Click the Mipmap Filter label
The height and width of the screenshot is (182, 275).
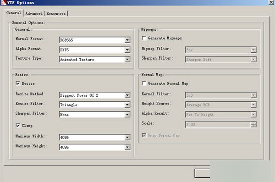coord(156,49)
